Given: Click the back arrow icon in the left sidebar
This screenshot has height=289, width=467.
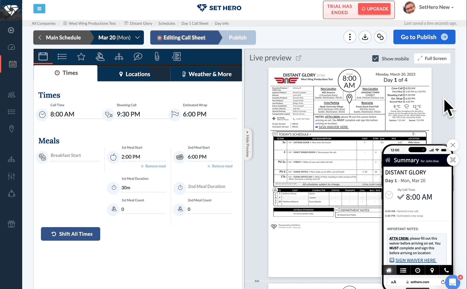Looking at the screenshot, I should pos(11,30).
